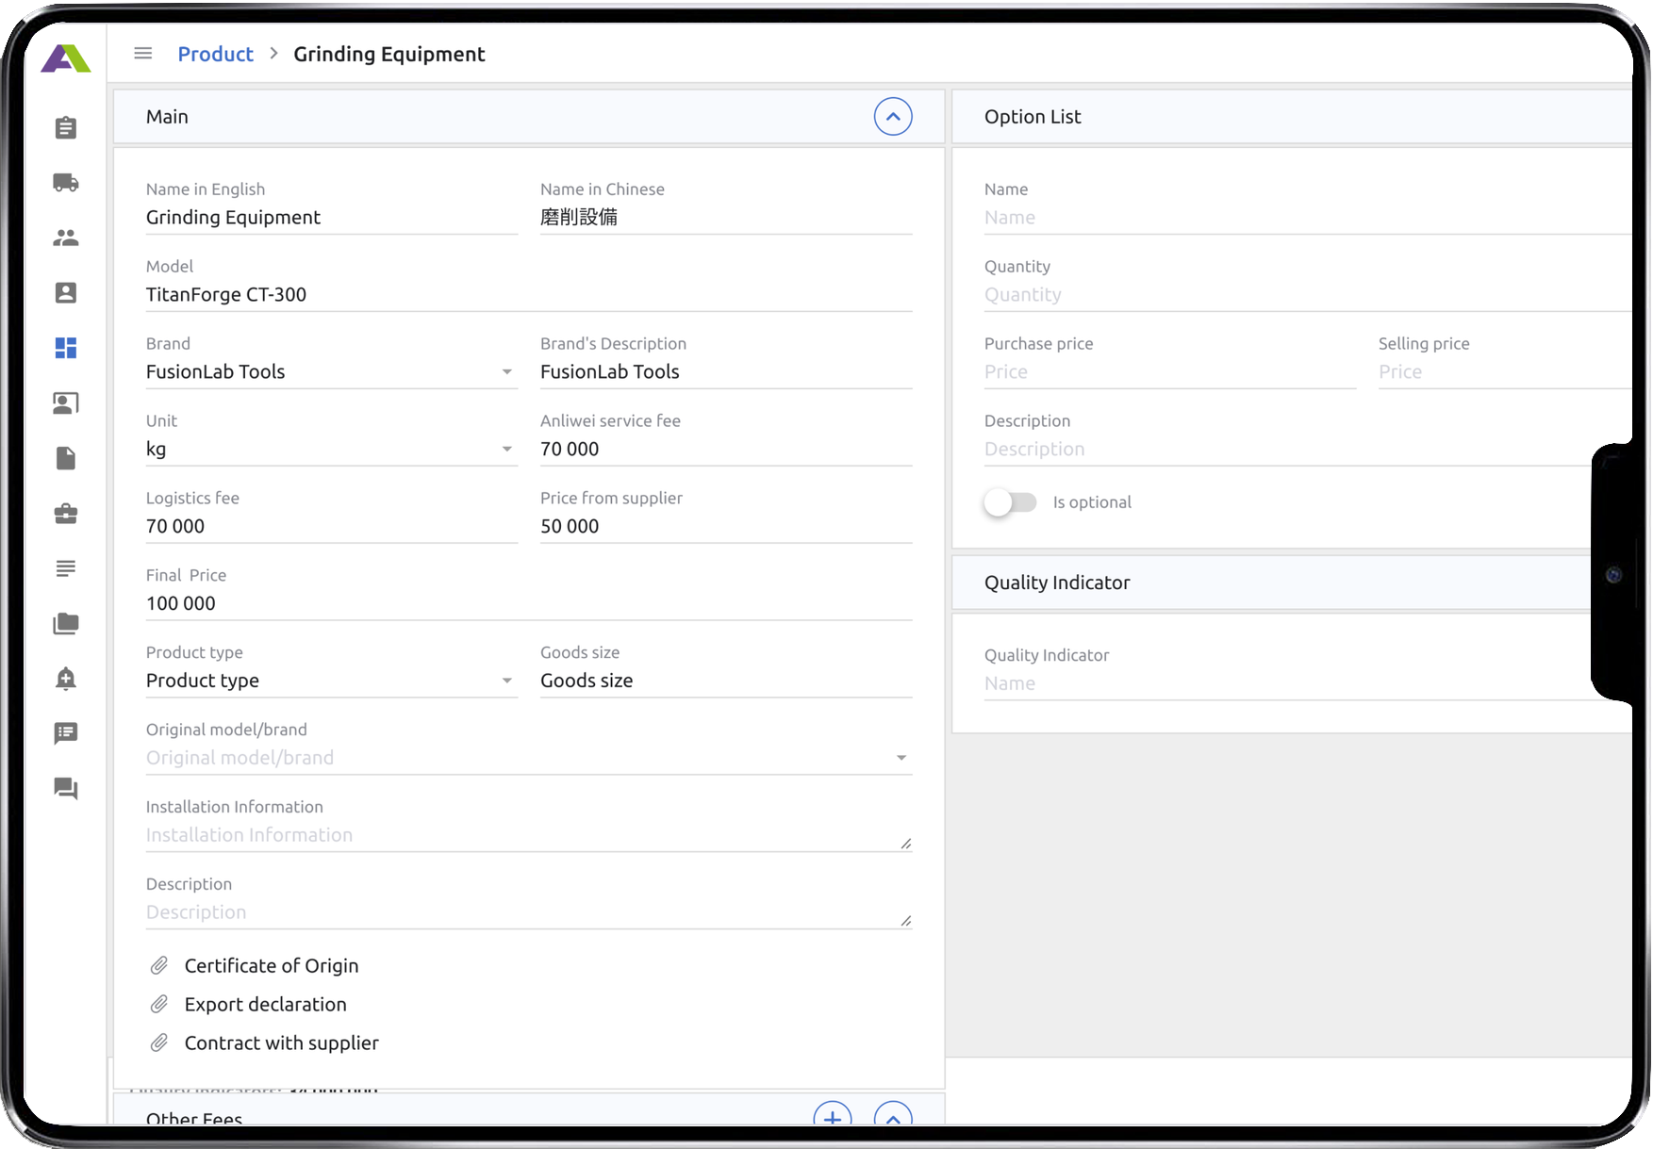Viewport: 1653px width, 1149px height.
Task: Click paperclip icon for Certificate of Origin
Action: point(159,965)
